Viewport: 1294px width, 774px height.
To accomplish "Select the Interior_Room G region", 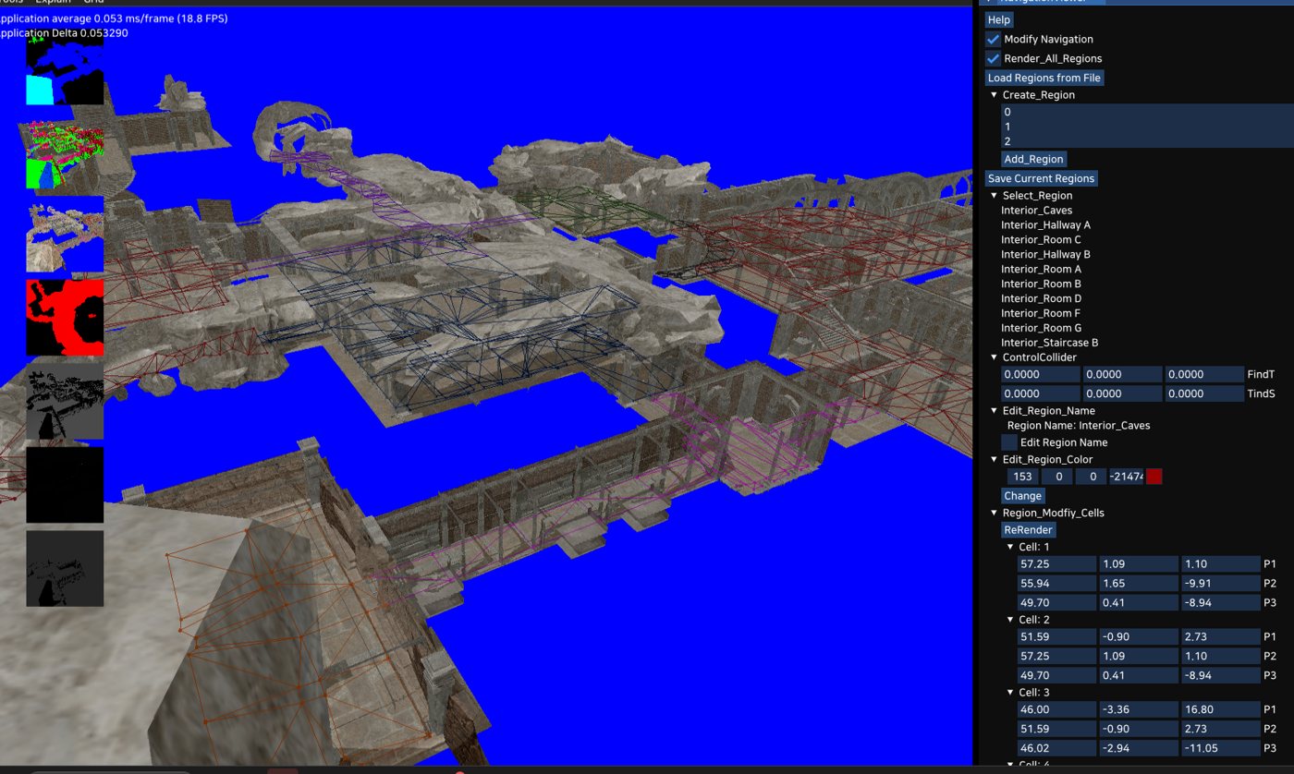I will click(x=1041, y=328).
